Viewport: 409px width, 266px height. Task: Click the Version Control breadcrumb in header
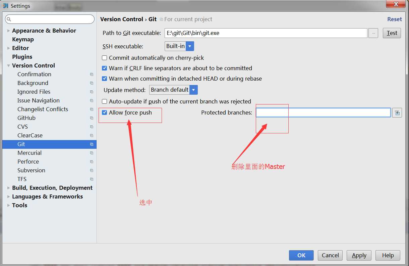coord(122,19)
